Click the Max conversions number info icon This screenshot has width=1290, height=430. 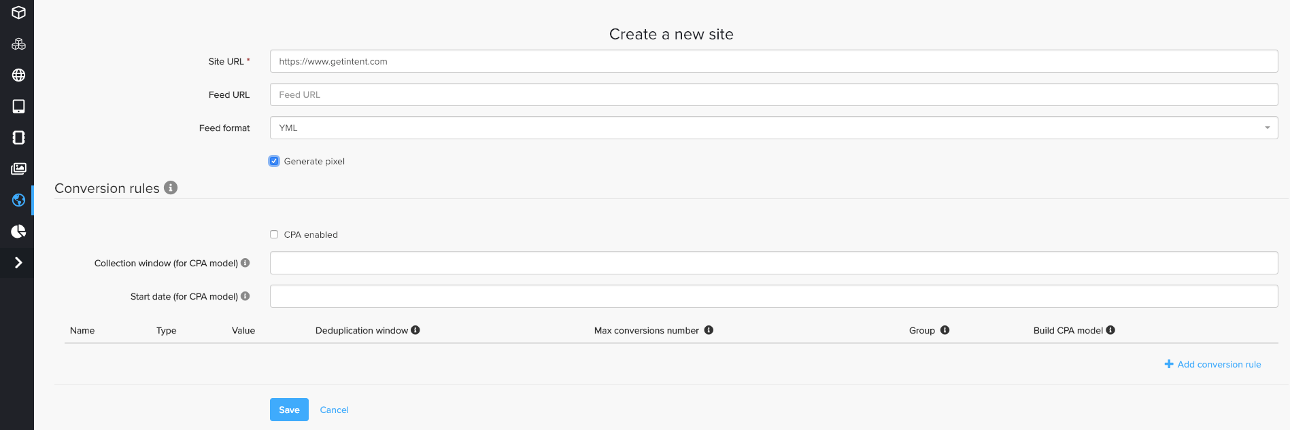pos(709,330)
